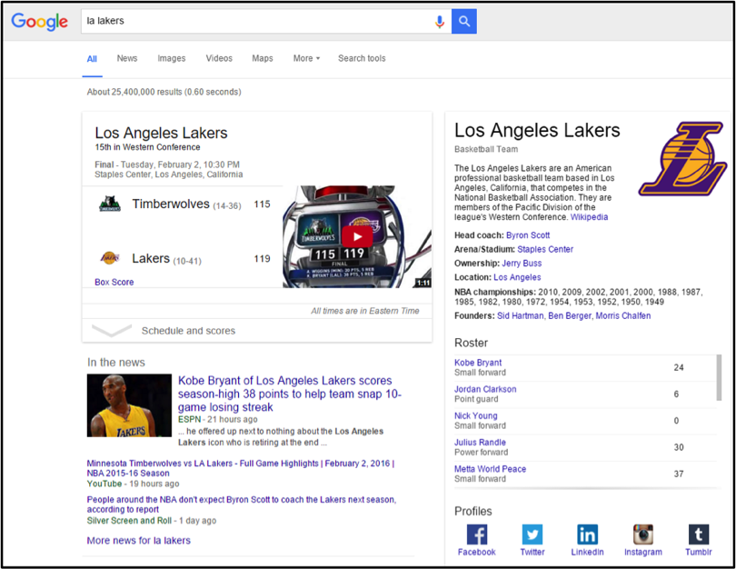Click founder Ben Berger link
Image resolution: width=736 pixels, height=569 pixels.
point(570,316)
